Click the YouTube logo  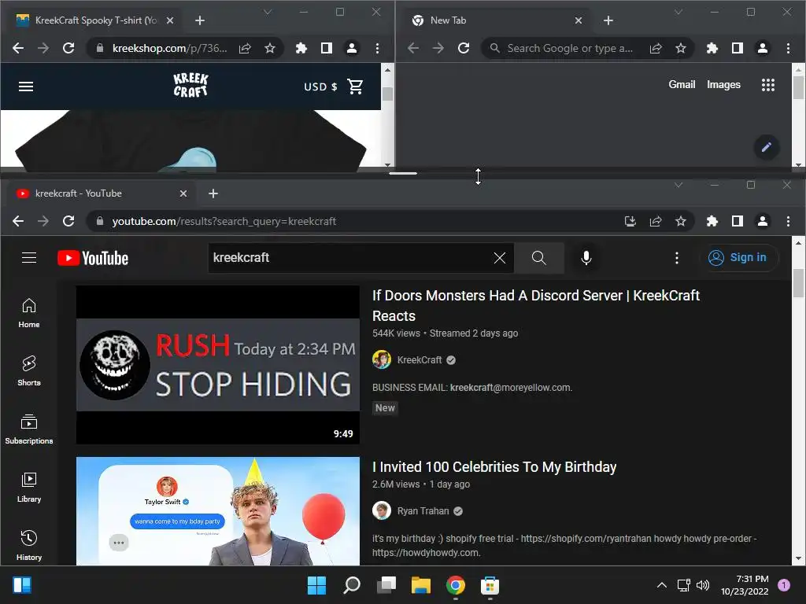point(93,258)
